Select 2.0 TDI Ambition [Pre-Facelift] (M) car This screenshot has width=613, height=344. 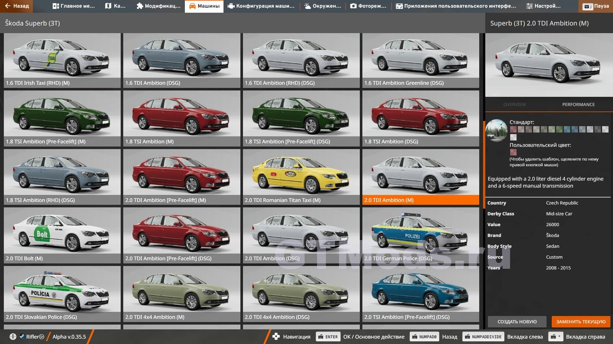pos(182,177)
